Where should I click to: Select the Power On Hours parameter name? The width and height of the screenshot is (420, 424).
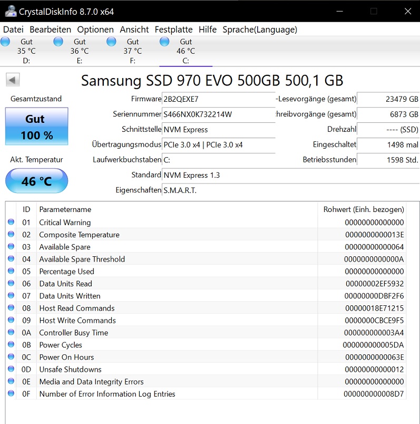[x=66, y=357]
